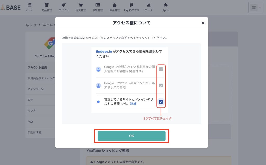Close the アクセス権について dialog
Image resolution: width=266 pixels, height=165 pixels.
point(203,23)
